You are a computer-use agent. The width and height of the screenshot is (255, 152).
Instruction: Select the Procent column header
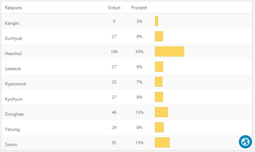click(x=139, y=8)
